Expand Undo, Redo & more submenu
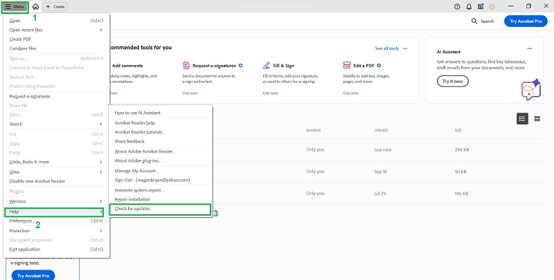Image resolution: width=554 pixels, height=280 pixels. click(57, 162)
